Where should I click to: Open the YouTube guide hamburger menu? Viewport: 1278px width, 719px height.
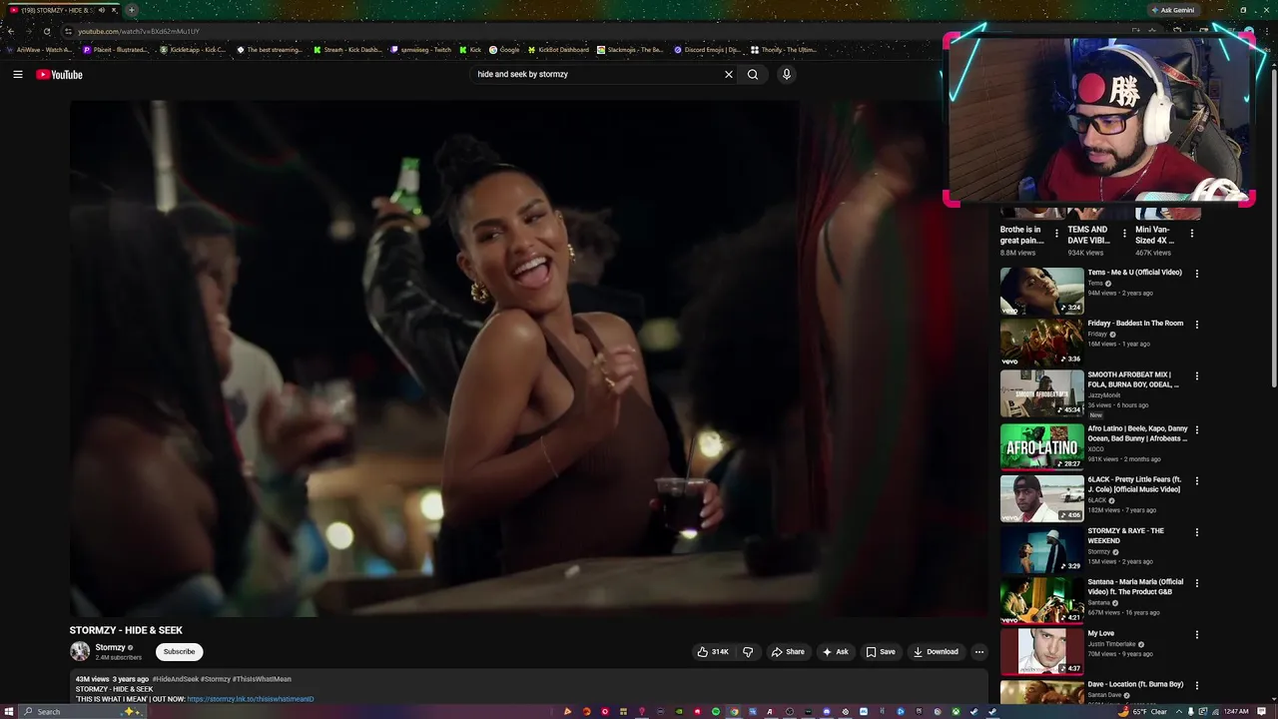tap(18, 74)
